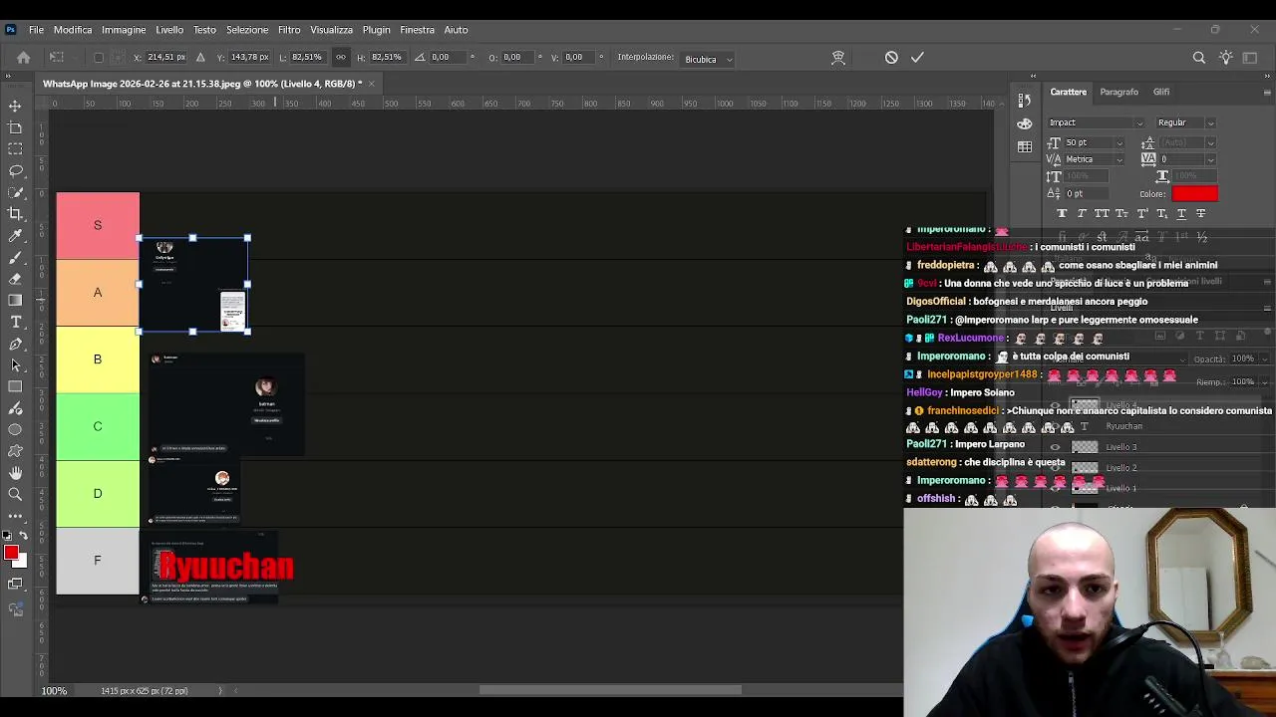The height and width of the screenshot is (717, 1276).
Task: Switch to the Glifi tab
Action: [x=1161, y=92]
